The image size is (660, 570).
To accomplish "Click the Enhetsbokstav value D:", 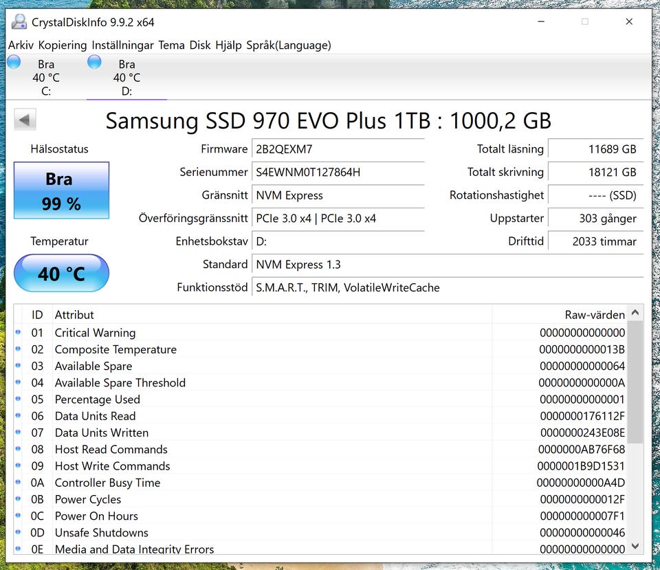I will tap(338, 242).
